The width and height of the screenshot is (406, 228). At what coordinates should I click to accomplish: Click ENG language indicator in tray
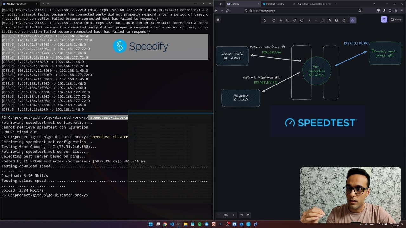click(372, 224)
